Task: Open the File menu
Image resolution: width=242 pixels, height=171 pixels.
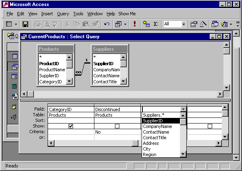Action: tap(10, 14)
